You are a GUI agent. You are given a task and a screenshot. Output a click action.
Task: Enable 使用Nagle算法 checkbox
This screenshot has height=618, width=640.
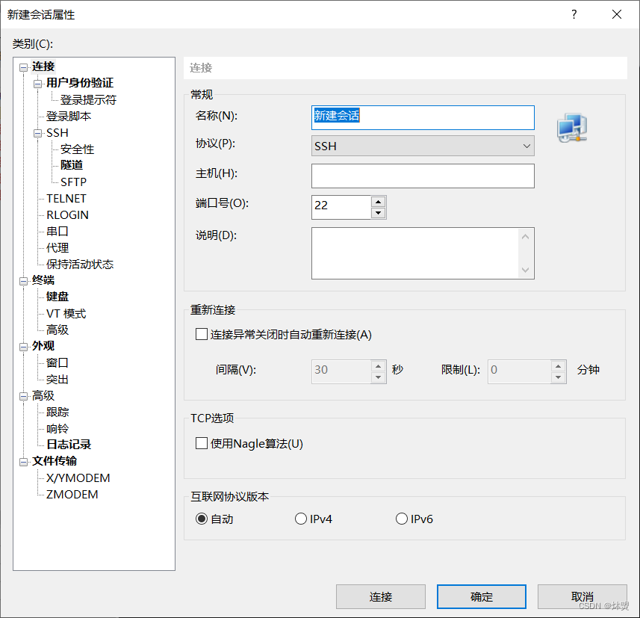tap(202, 443)
